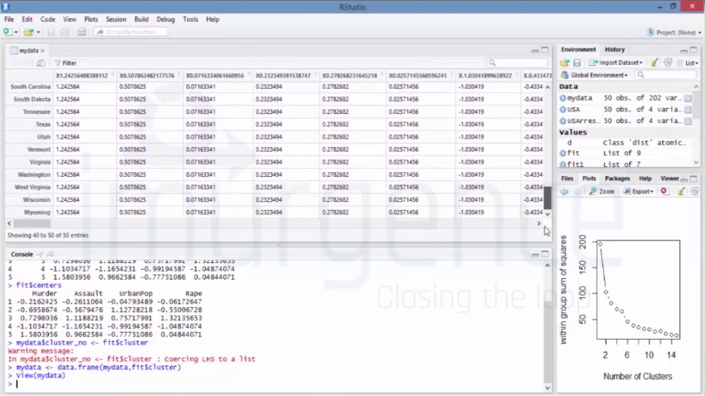Click the Texas row label

point(43,124)
